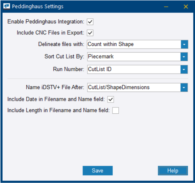This screenshot has height=183, width=195.
Task: Enable Include Length in Filename checkbox
Action: coord(115,110)
